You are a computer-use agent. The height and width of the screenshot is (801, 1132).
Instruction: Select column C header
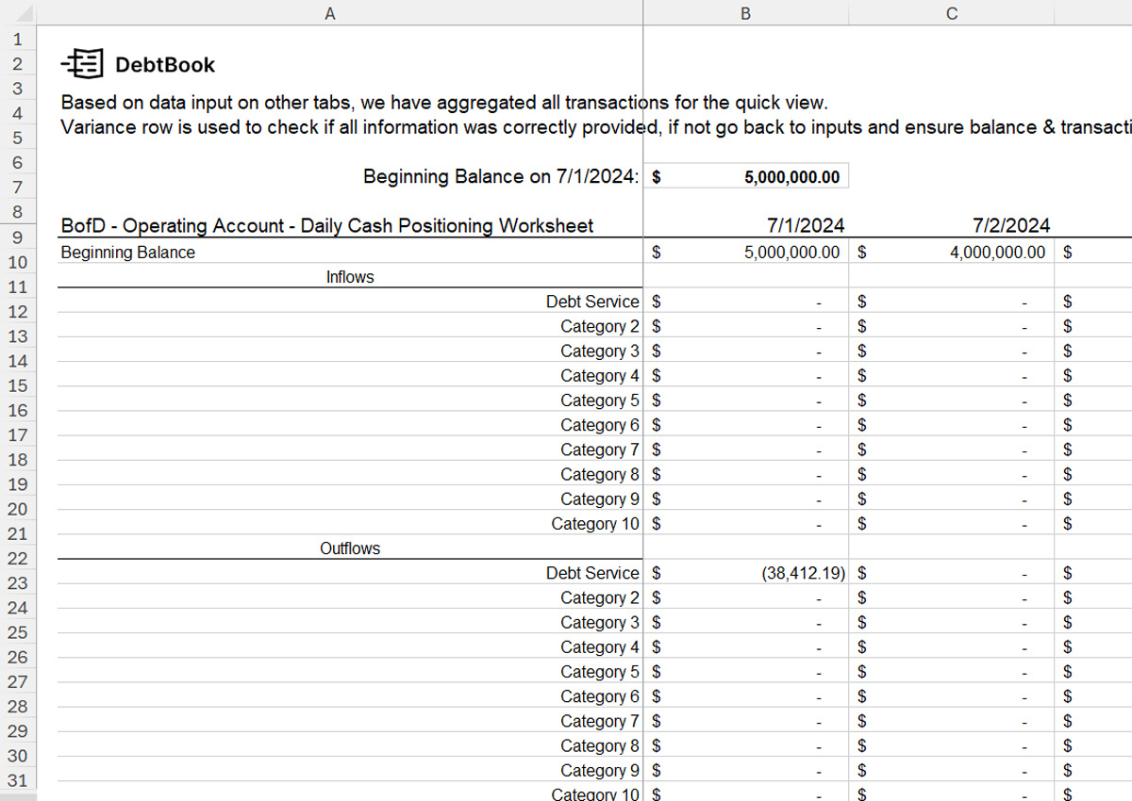[x=951, y=13]
